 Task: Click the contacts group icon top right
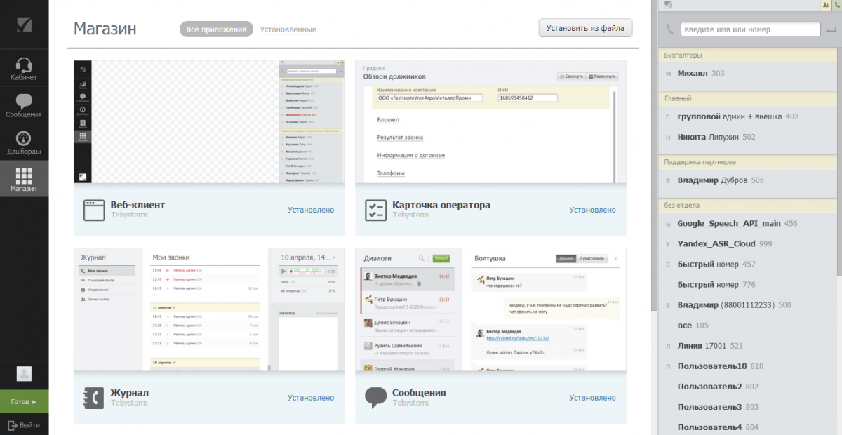(x=825, y=5)
